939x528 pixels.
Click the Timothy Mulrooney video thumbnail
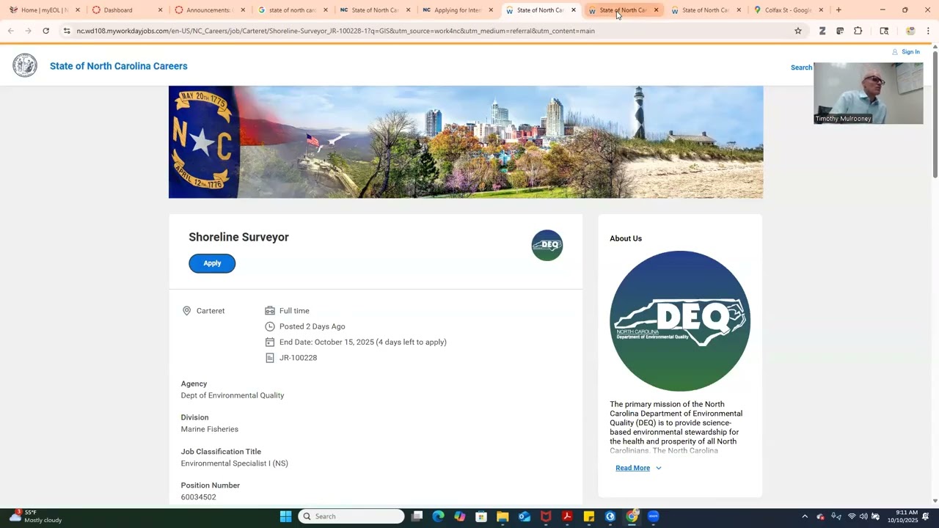(x=868, y=93)
